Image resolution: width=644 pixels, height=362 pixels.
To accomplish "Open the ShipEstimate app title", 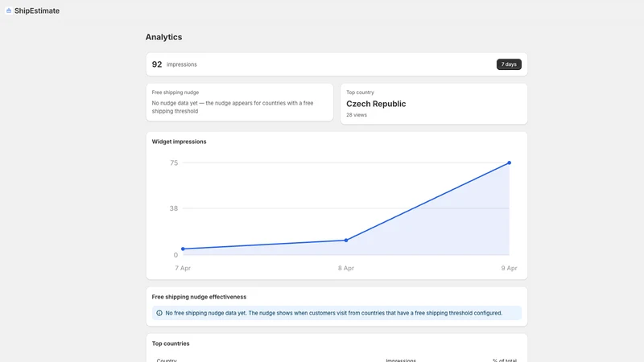I will (x=37, y=10).
